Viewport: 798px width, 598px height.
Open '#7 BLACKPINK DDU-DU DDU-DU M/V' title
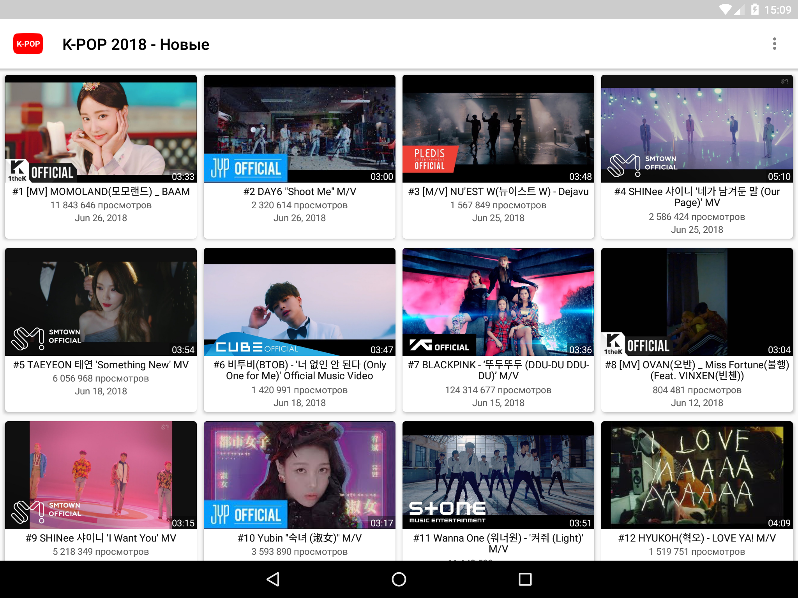(498, 370)
